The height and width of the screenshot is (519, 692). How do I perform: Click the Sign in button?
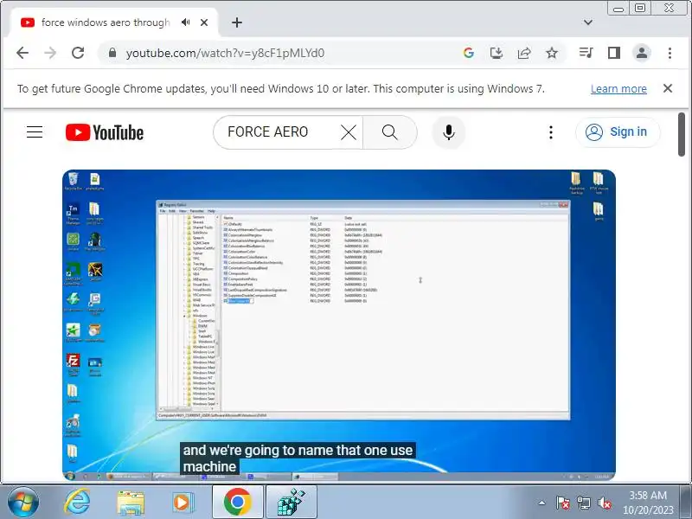coord(618,132)
